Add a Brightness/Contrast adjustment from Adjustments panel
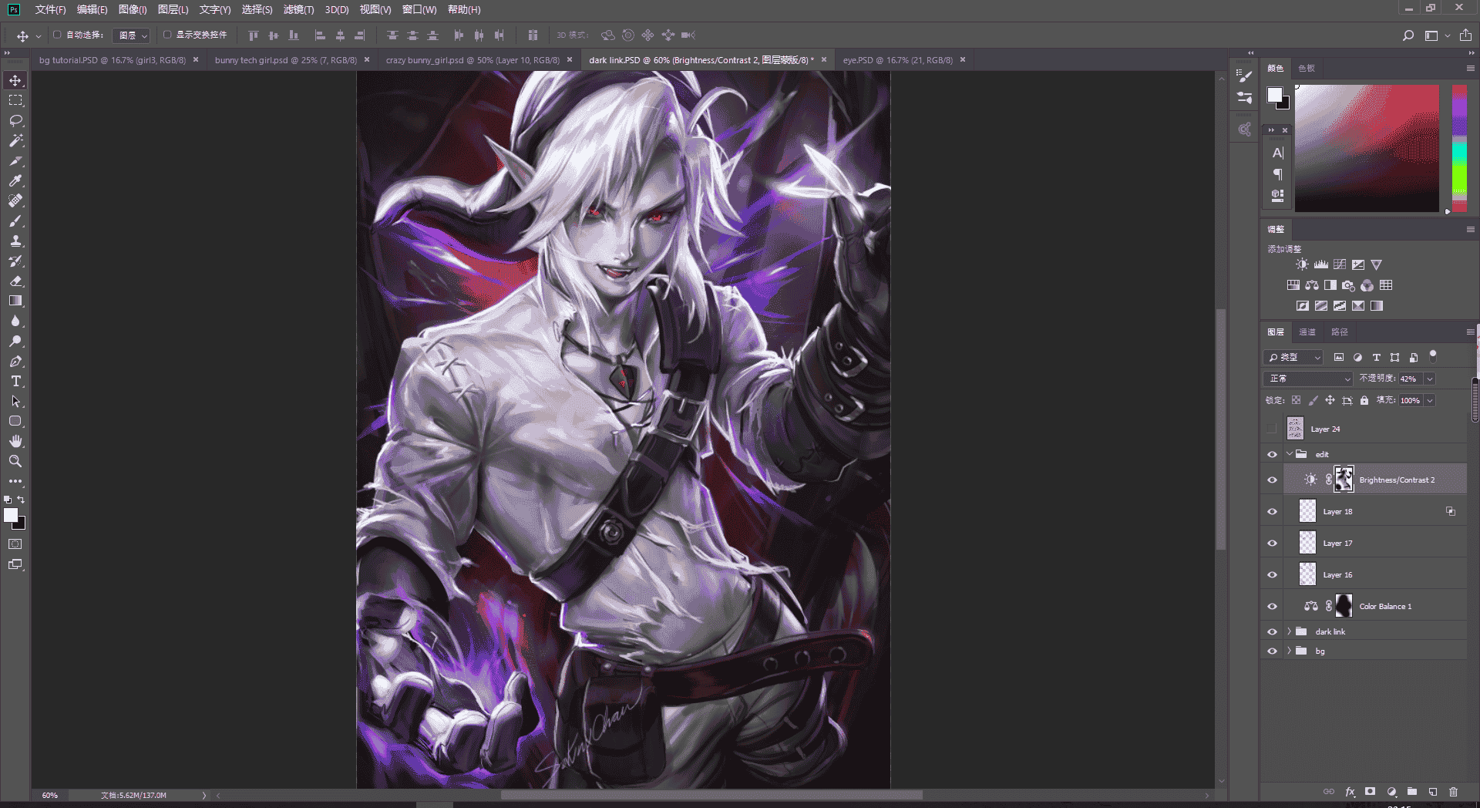This screenshot has height=808, width=1480. (x=1302, y=264)
